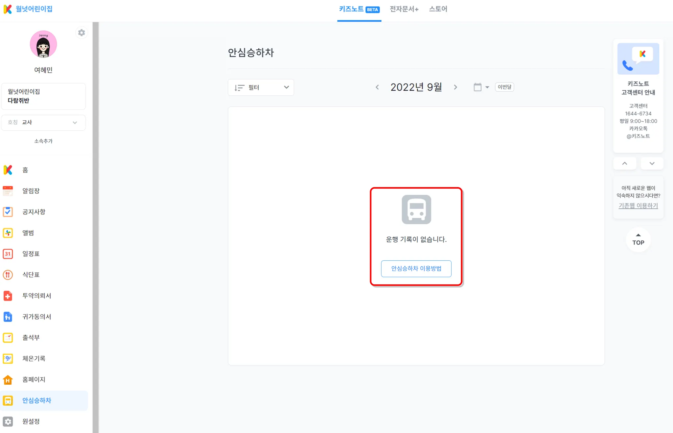Open the 필터 dropdown

click(x=261, y=87)
